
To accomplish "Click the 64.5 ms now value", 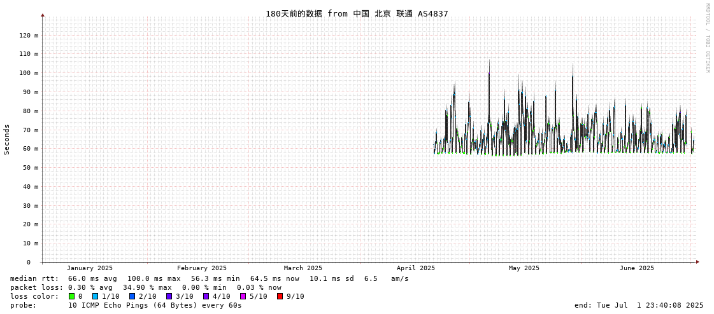I will (275, 278).
